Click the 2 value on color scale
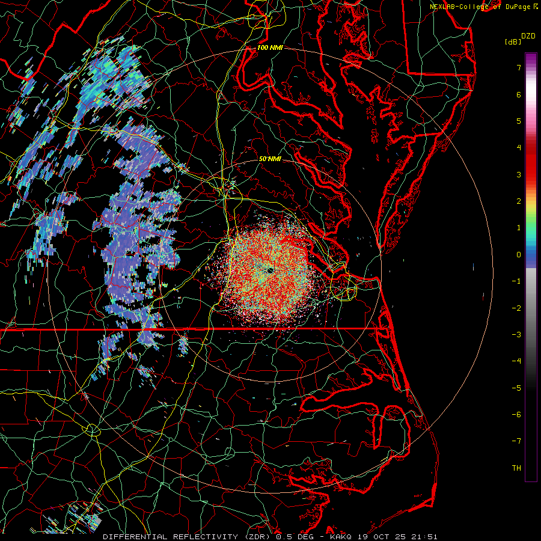This screenshot has width=541, height=541. tap(519, 201)
